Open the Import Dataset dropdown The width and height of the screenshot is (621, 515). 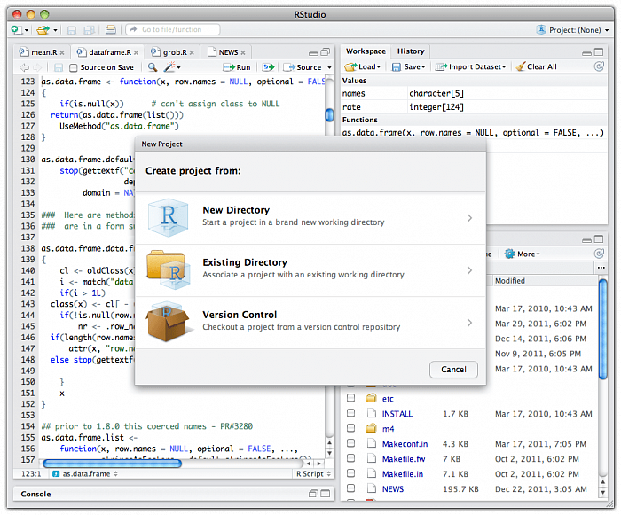470,66
